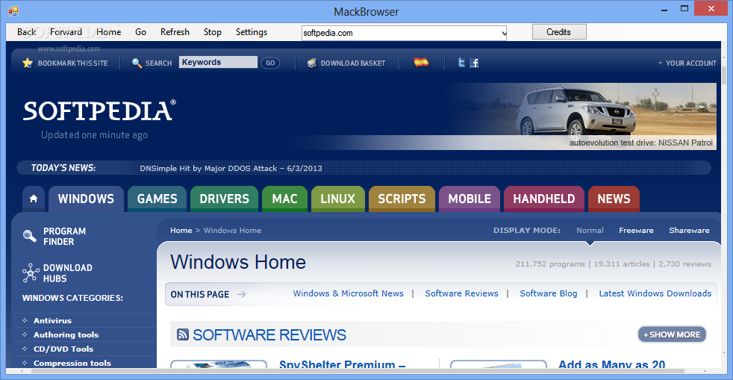Open the NEWS tab
The image size is (733, 380).
[614, 199]
